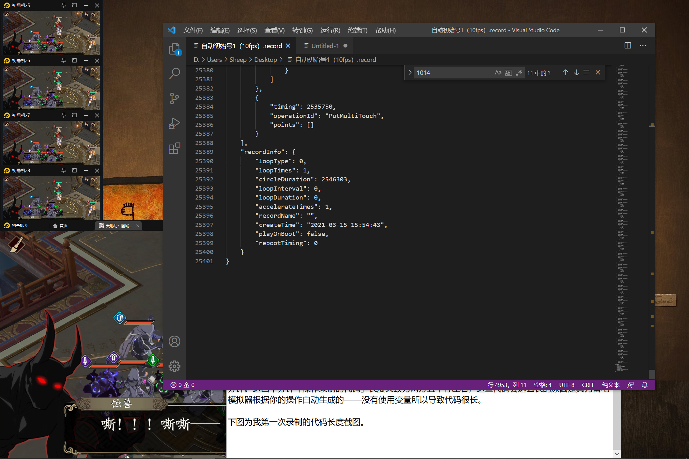Open the Manage gear icon
Image resolution: width=689 pixels, height=459 pixels.
point(174,366)
